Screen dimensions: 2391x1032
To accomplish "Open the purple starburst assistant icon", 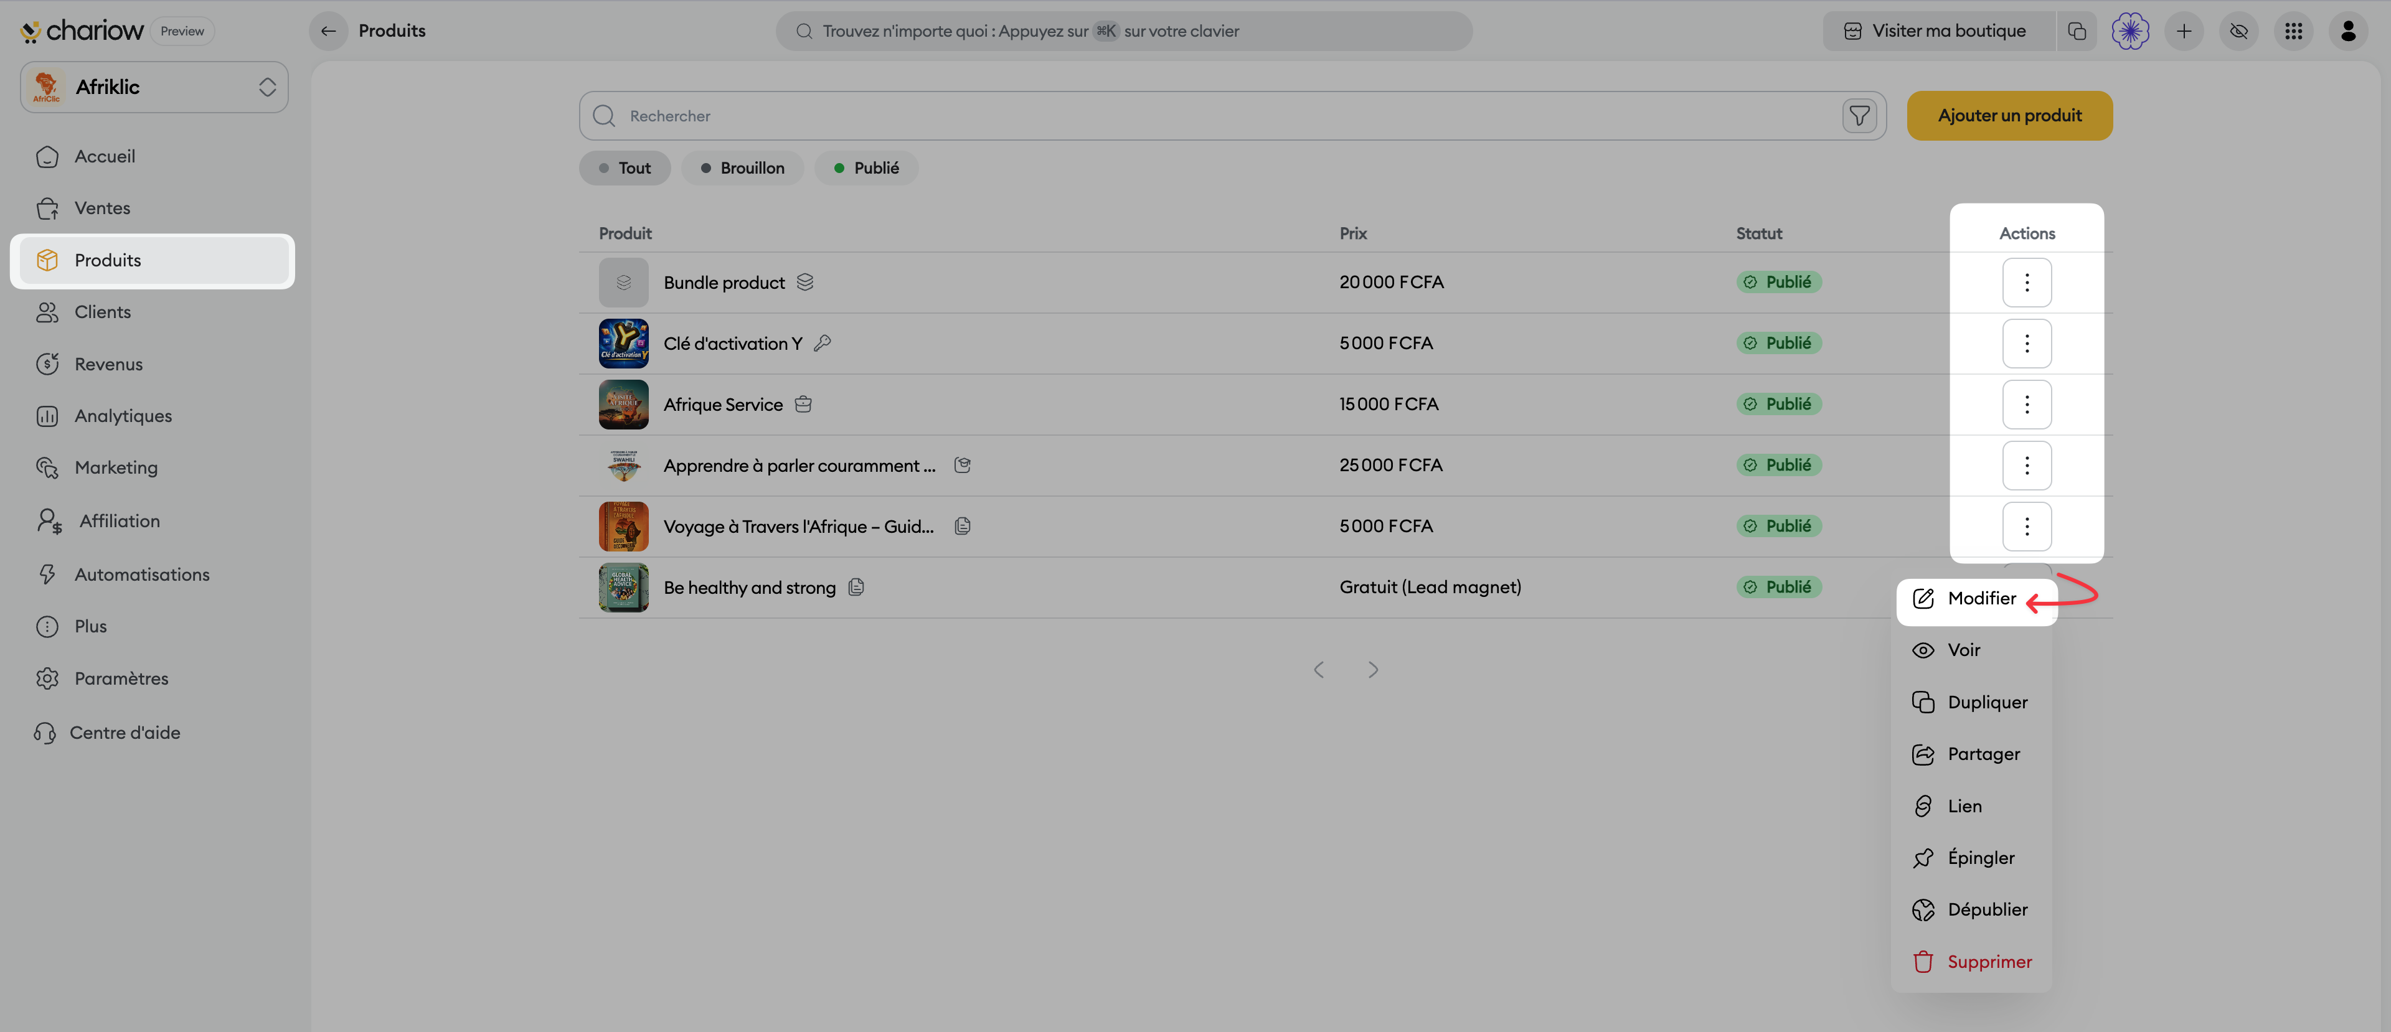I will coord(2130,30).
